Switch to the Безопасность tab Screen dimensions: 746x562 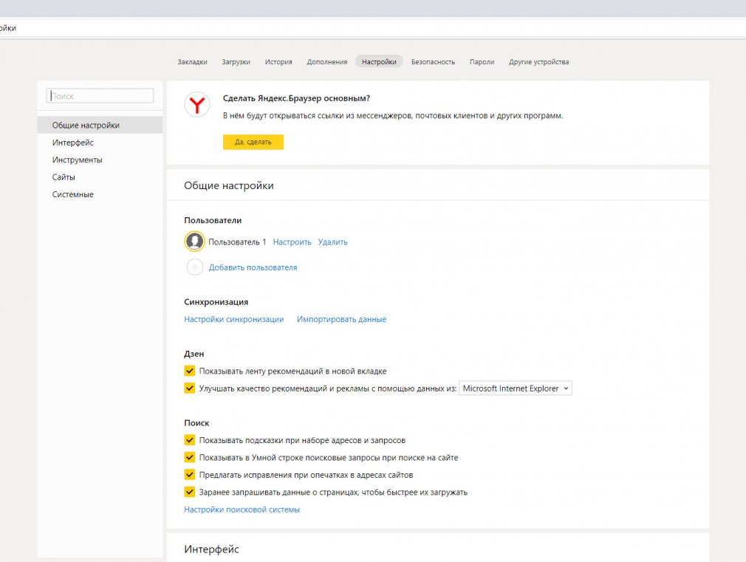point(433,62)
